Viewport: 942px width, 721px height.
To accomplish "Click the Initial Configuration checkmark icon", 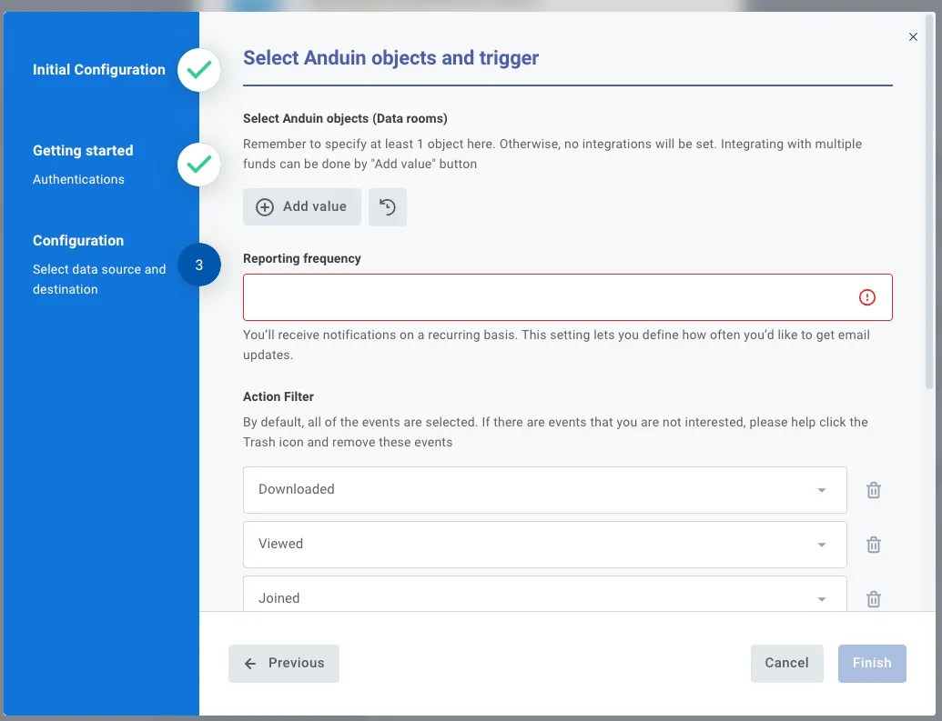I will click(198, 70).
